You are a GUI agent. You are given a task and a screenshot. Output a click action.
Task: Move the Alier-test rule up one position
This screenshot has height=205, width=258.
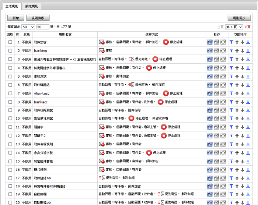pyautogui.click(x=237, y=92)
